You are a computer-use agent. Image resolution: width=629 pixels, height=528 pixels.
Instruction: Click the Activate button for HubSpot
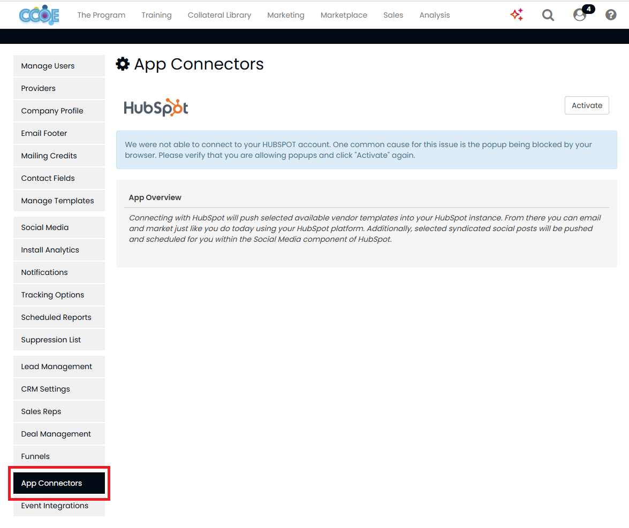click(587, 105)
